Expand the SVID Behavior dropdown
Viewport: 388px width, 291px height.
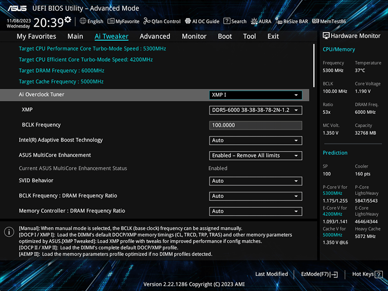[x=256, y=181]
